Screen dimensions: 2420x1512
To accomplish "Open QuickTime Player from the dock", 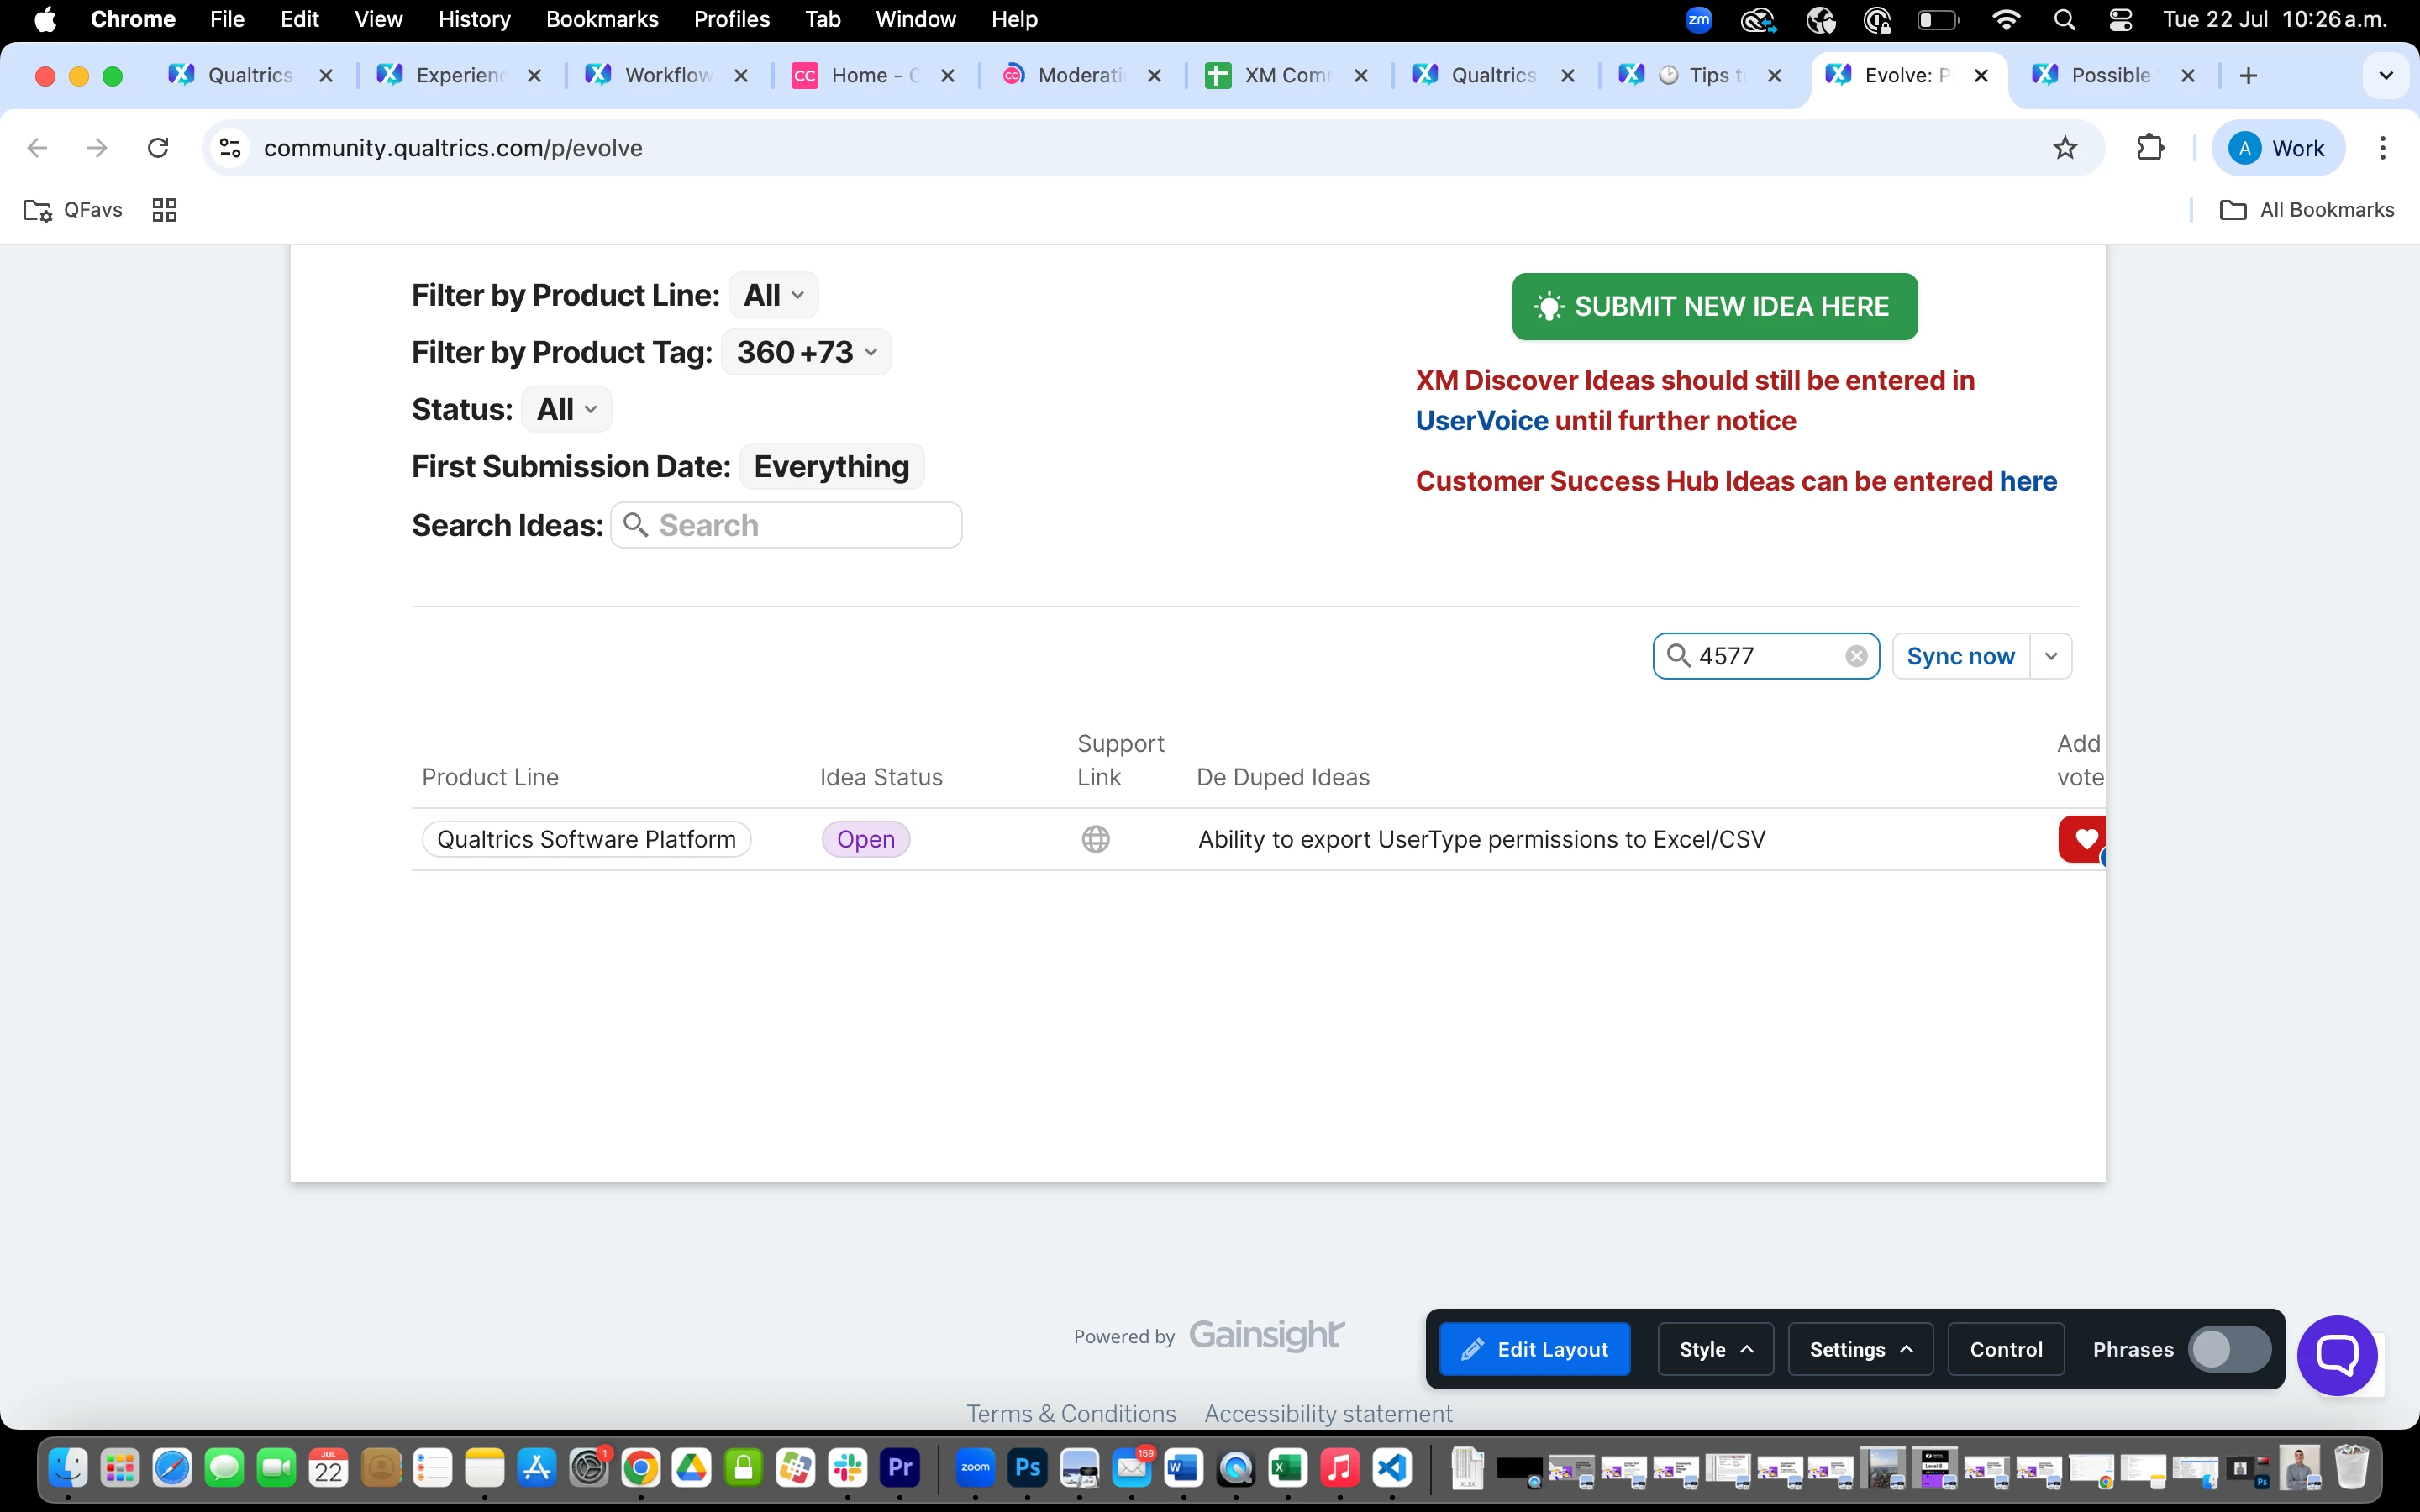I will (x=1235, y=1468).
